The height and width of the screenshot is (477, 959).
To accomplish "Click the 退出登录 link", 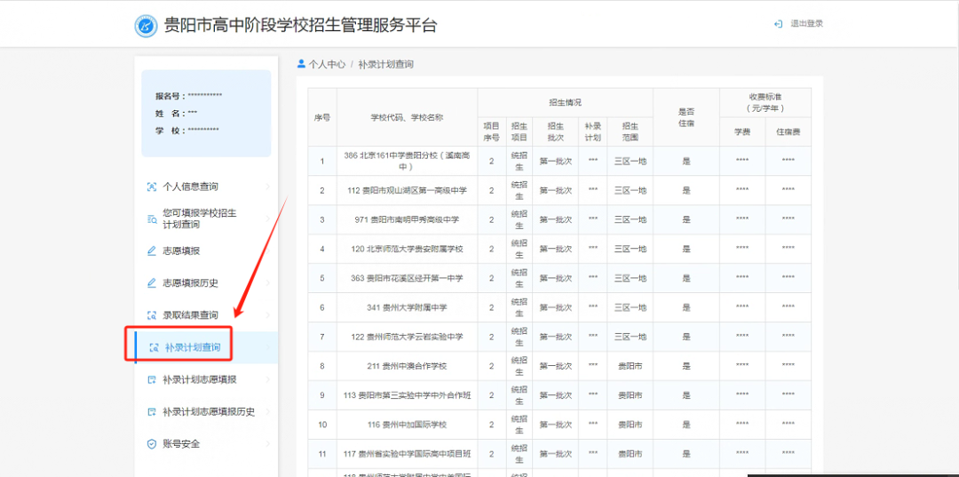I will [806, 24].
